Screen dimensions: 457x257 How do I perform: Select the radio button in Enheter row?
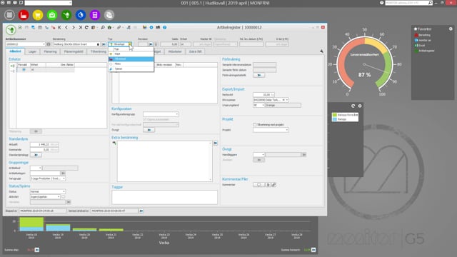tap(24, 70)
